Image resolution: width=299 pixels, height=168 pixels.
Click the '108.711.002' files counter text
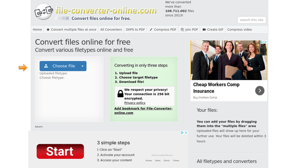pyautogui.click(x=176, y=11)
